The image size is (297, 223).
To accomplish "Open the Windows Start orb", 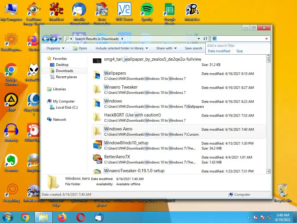I will pos(8,217).
